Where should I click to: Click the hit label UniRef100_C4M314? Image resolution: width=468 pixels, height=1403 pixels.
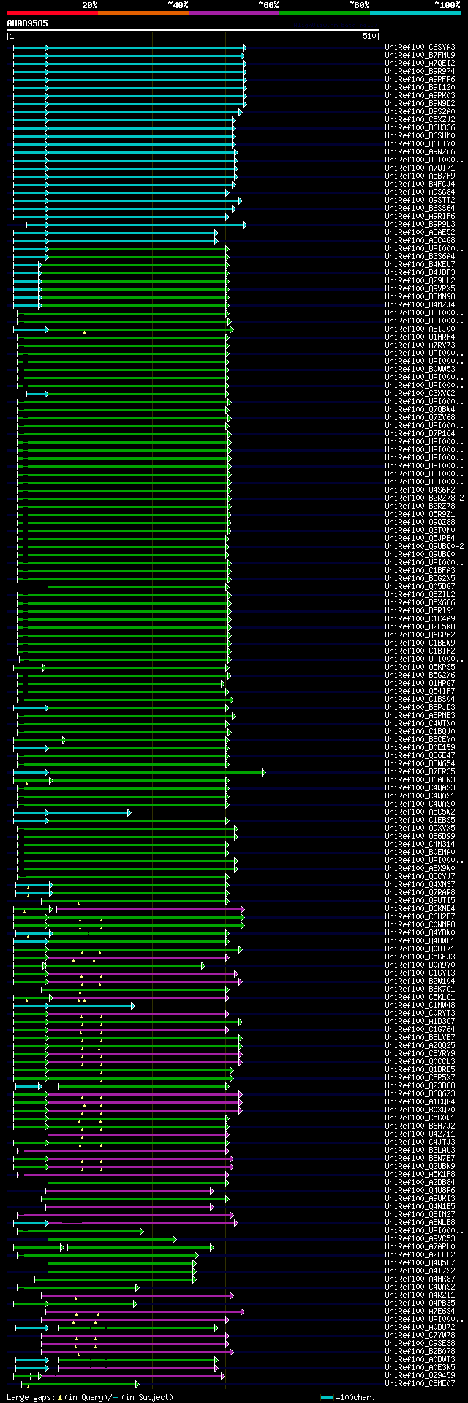point(420,845)
